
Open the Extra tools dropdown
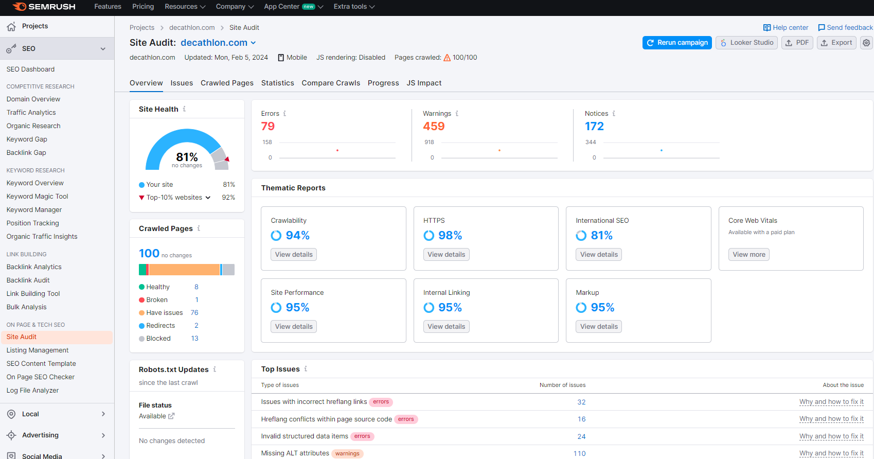point(354,7)
